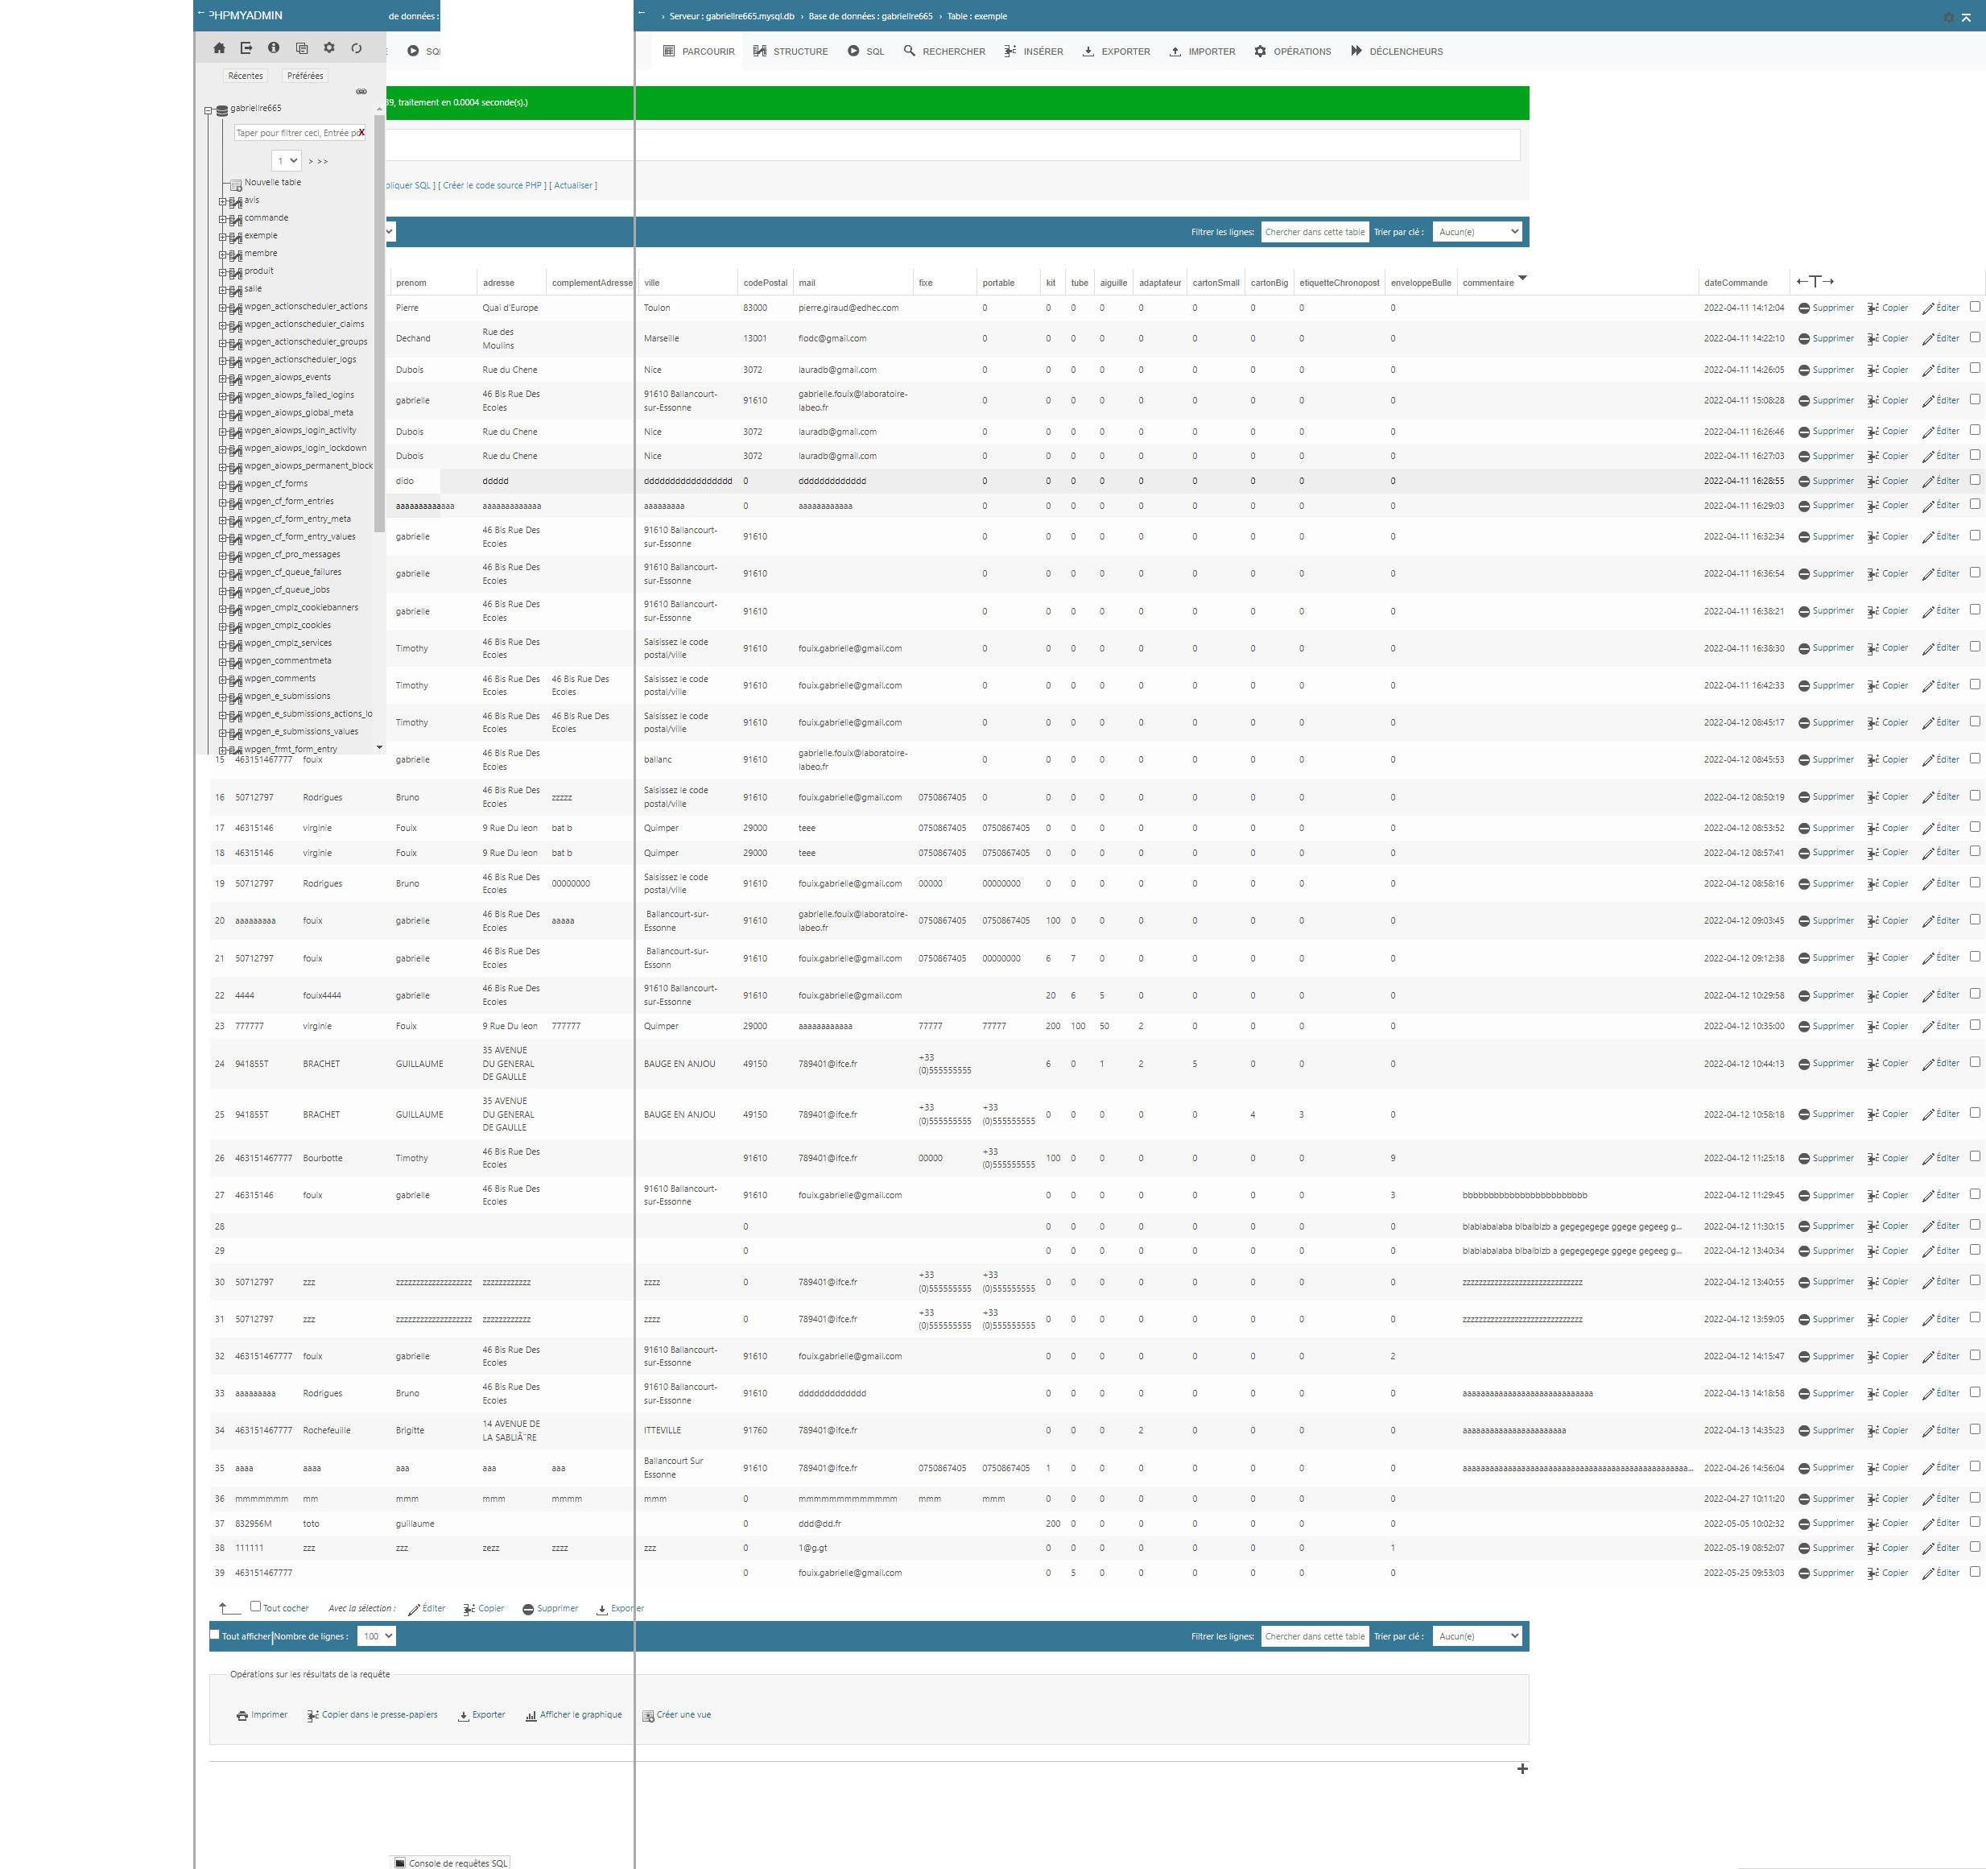Check the Tout cocher checkbox
The width and height of the screenshot is (1986, 1869).
tap(256, 1607)
